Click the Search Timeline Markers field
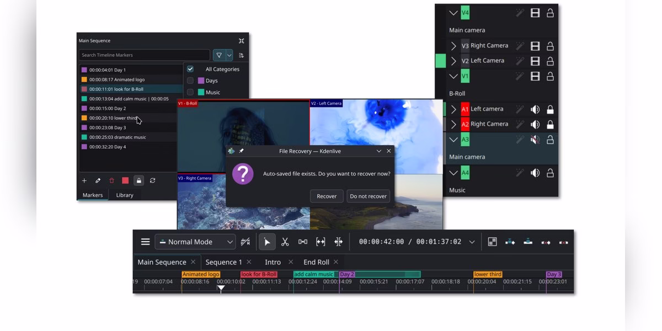The height and width of the screenshot is (331, 662). [145, 55]
